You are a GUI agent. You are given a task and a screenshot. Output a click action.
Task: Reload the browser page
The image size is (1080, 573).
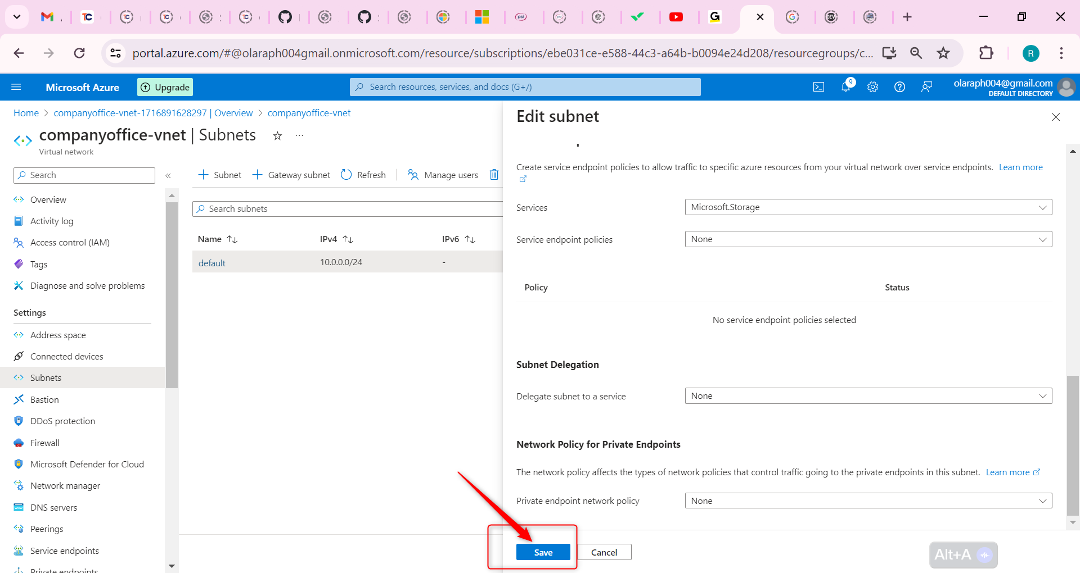click(x=79, y=53)
